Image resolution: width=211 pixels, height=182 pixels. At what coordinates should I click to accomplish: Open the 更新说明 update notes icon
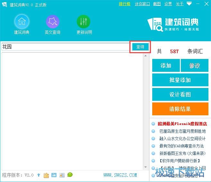[84, 22]
